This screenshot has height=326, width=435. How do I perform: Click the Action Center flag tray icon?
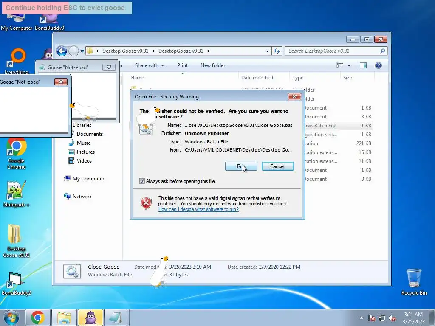372,318
